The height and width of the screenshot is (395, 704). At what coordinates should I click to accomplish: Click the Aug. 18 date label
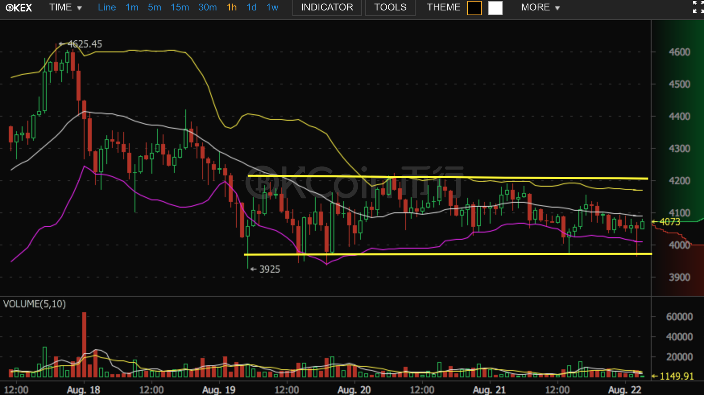83,390
